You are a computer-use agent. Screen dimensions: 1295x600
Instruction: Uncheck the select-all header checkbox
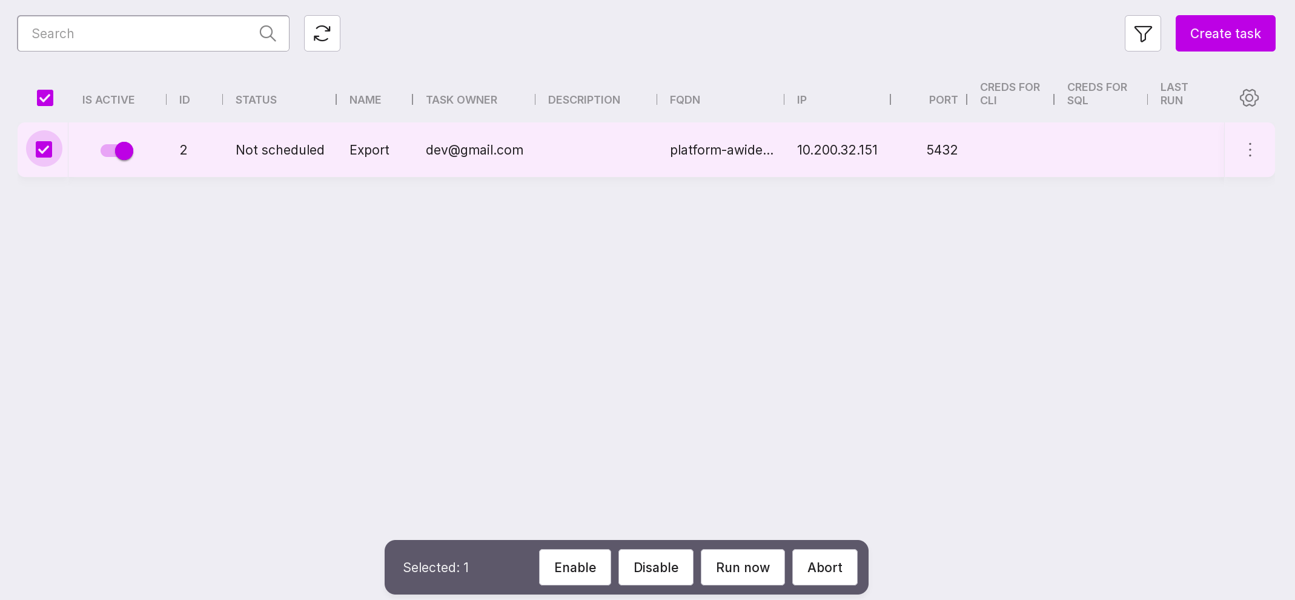point(45,98)
